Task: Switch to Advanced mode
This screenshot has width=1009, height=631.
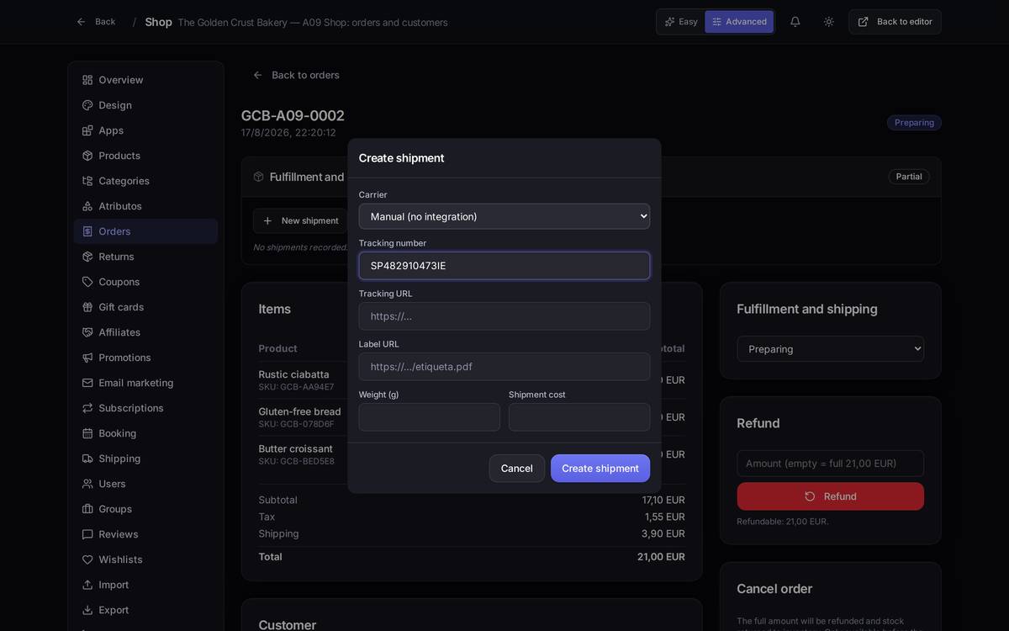Action: [x=739, y=22]
